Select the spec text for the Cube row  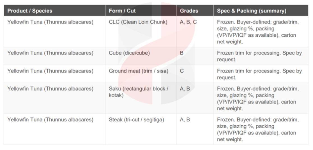tap(259, 56)
